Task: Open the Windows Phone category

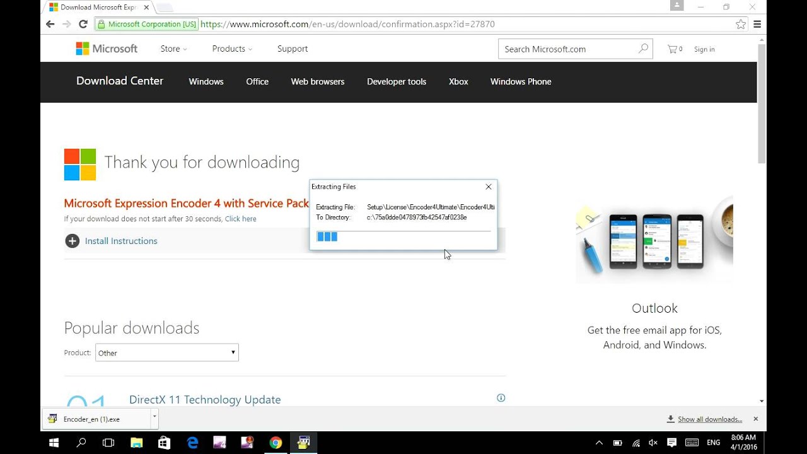Action: pos(521,81)
